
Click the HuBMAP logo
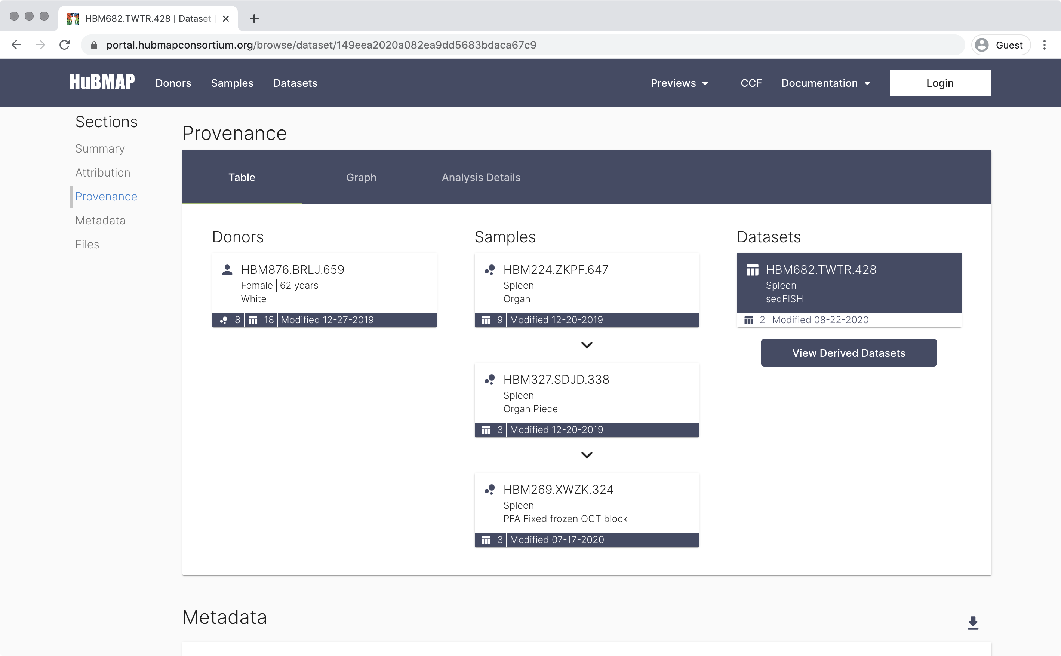pyautogui.click(x=102, y=82)
